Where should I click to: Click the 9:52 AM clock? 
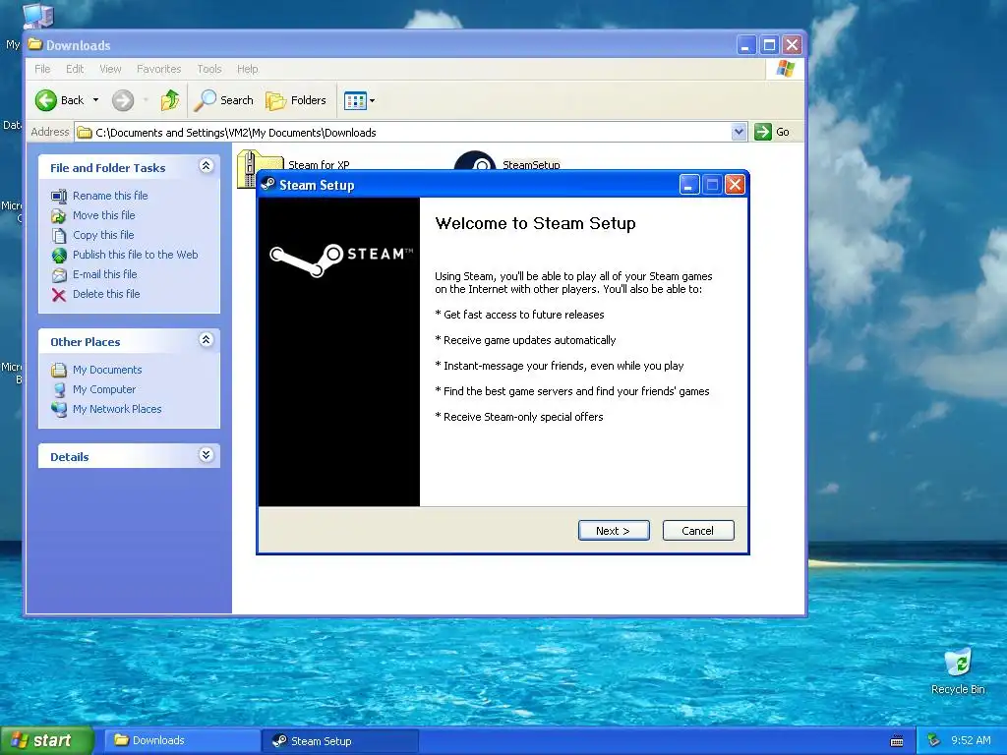point(971,740)
